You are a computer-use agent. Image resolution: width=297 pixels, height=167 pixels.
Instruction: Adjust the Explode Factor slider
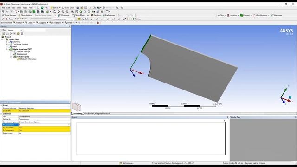click(x=41, y=19)
